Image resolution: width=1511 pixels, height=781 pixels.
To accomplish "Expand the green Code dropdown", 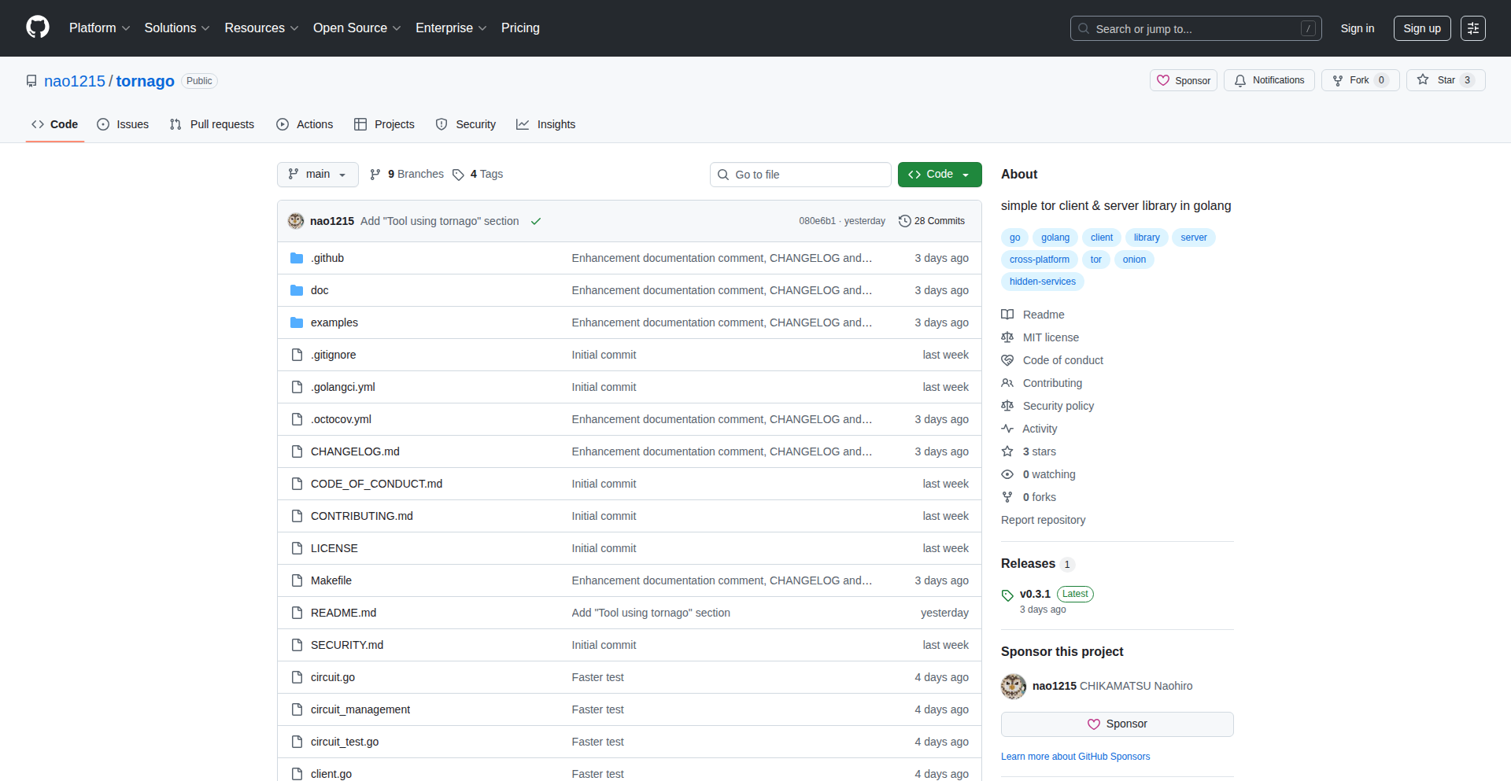I will tap(939, 174).
